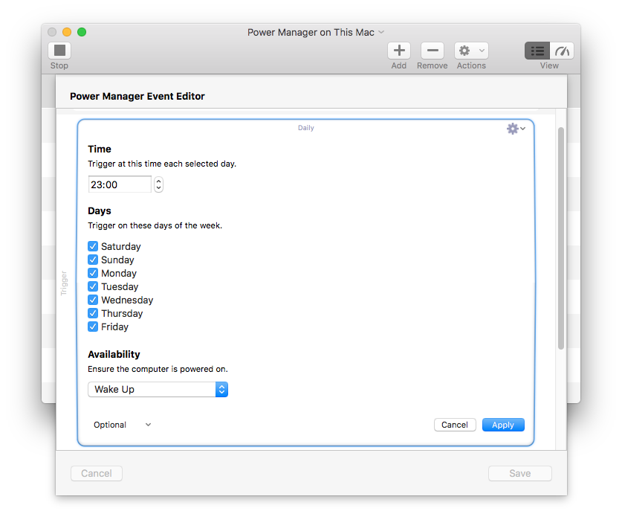Click the Power Manager Event Editor heading
Image resolution: width=622 pixels, height=511 pixels.
point(137,96)
